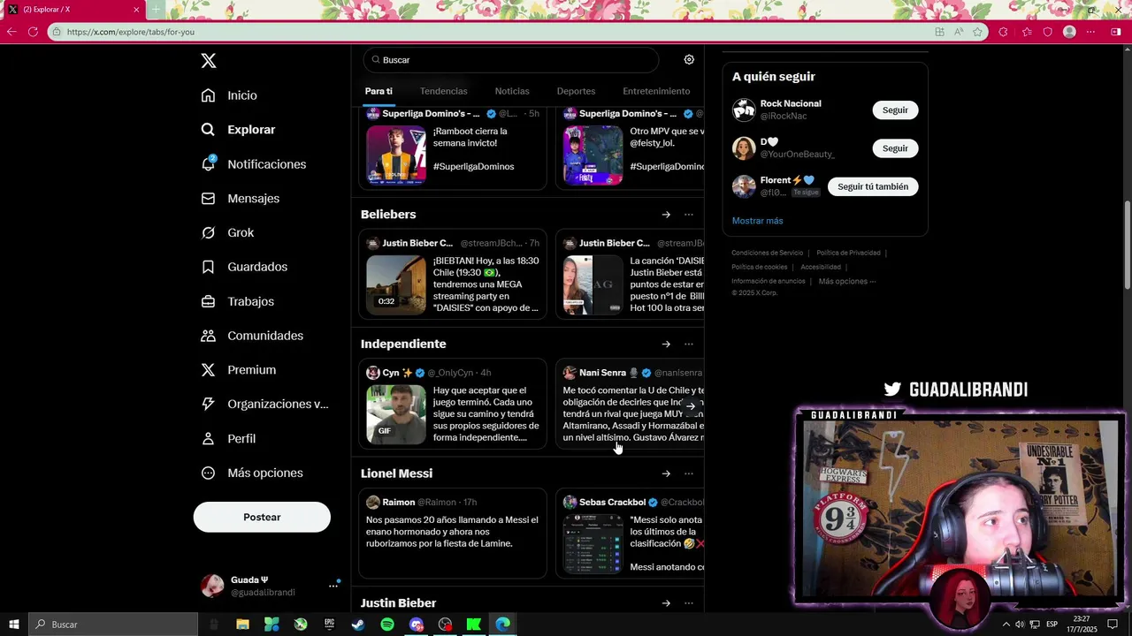The image size is (1132, 636).
Task: Open Justin Bieber section arrow
Action: (x=666, y=603)
